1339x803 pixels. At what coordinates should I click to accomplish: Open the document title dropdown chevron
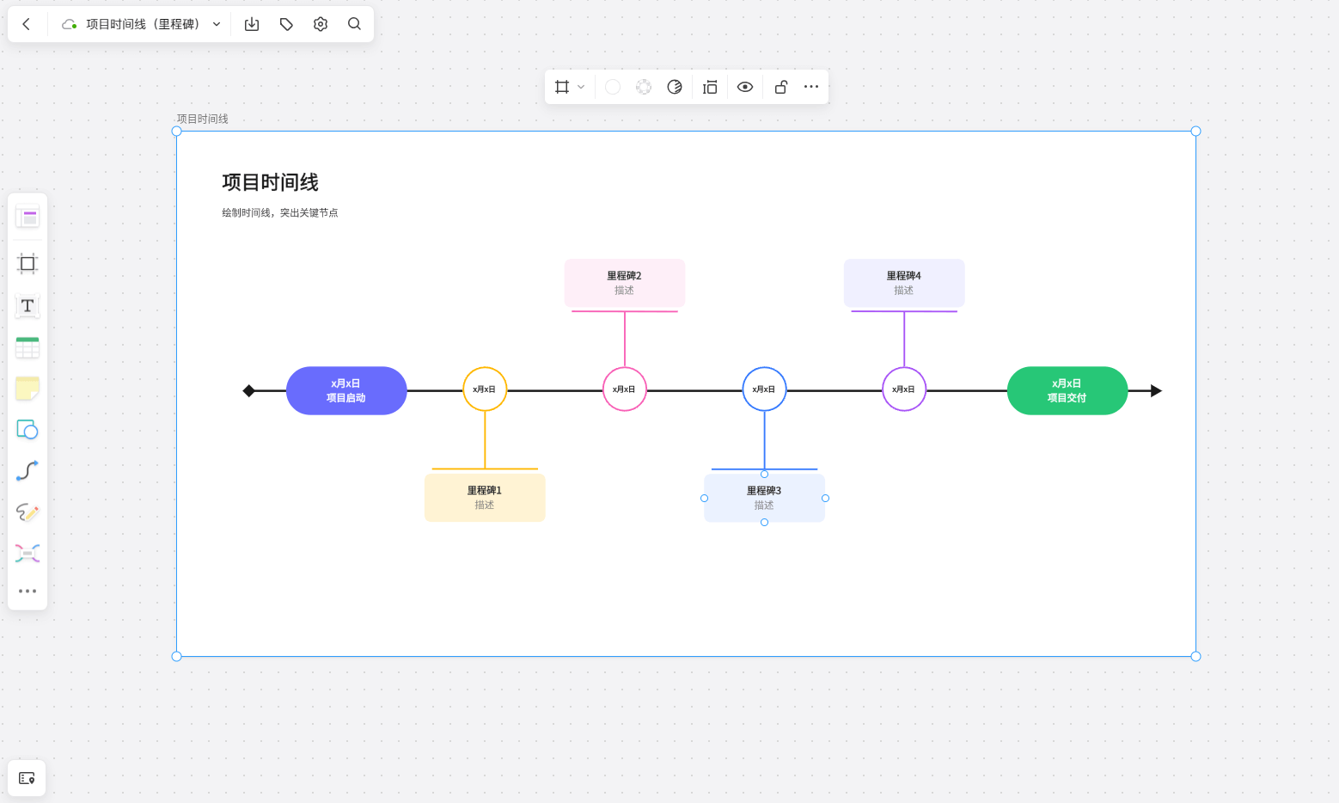217,24
